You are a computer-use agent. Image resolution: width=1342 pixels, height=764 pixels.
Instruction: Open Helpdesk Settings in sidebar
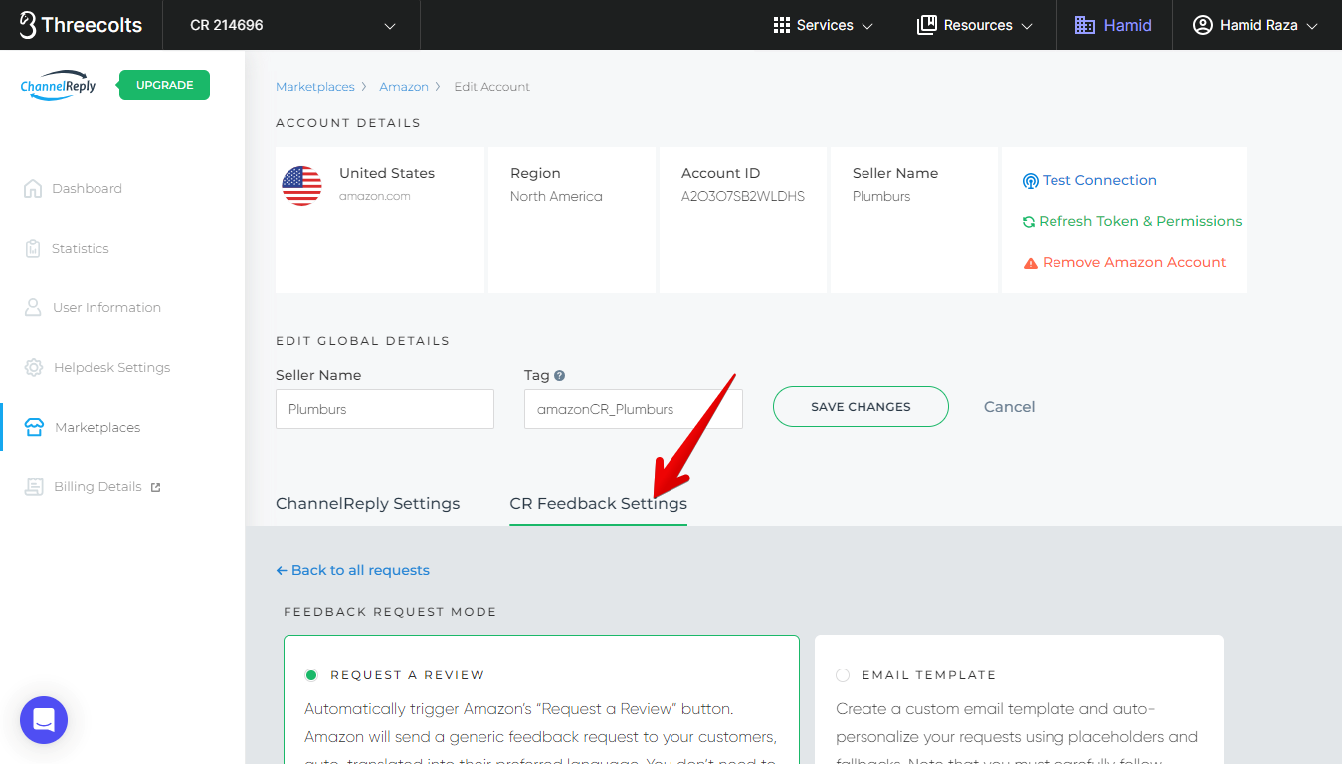[111, 367]
